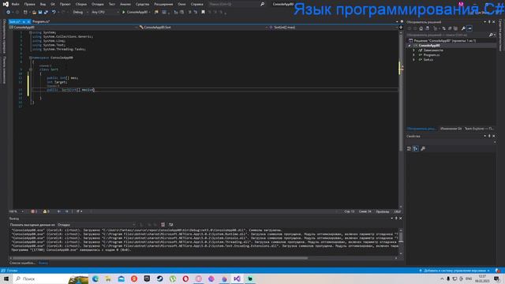Open the Debug configuration dropdown

(80, 12)
